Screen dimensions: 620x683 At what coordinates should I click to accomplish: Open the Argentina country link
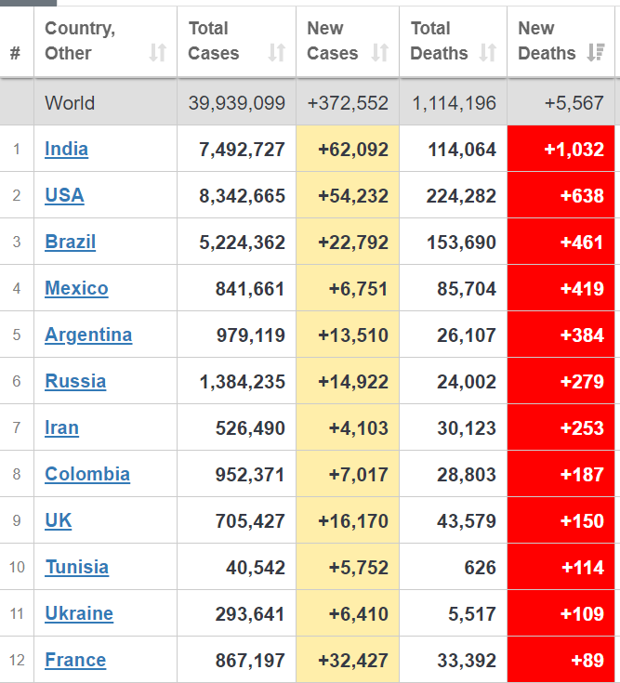(88, 335)
